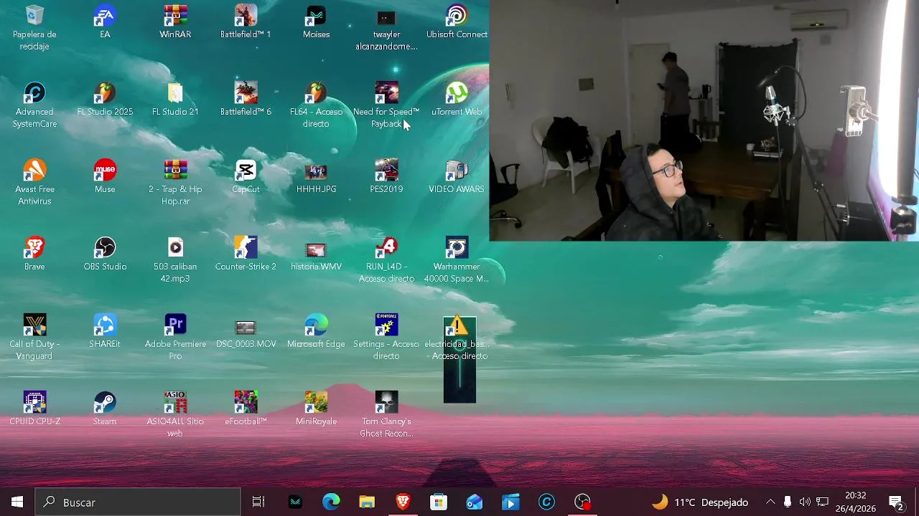
Task: Select RUN_L4D - Acceso directo shortcut
Action: (x=386, y=259)
